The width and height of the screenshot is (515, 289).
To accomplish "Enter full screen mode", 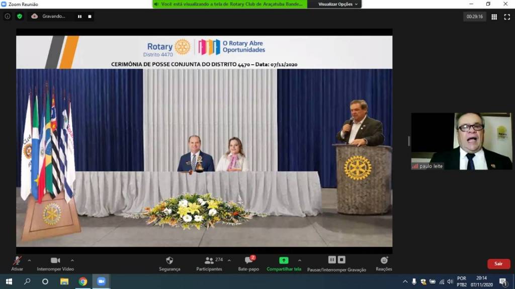I will (507, 17).
